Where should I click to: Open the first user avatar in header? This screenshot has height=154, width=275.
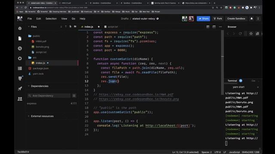point(184,18)
